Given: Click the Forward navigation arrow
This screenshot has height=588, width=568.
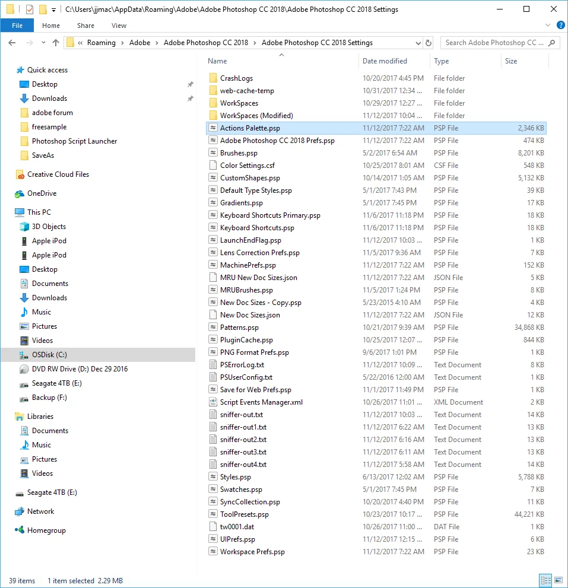Looking at the screenshot, I should tap(29, 43).
